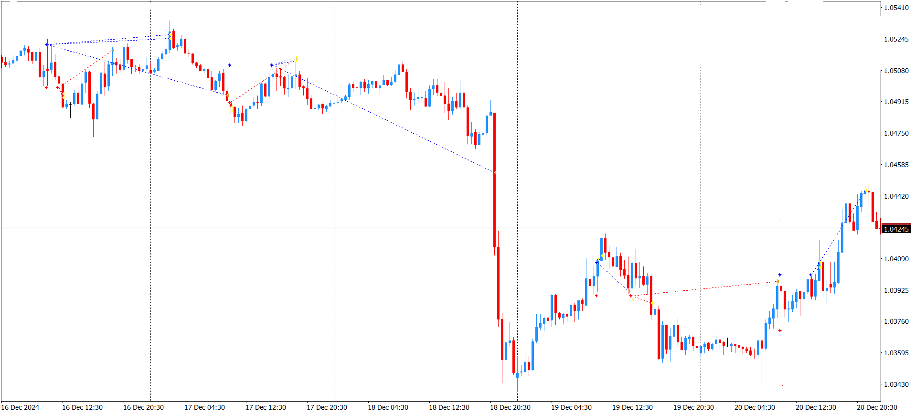Image resolution: width=915 pixels, height=414 pixels.
Task: Click the red arrow marker below the 20 Dec 04:30 rally candle
Action: (x=780, y=330)
